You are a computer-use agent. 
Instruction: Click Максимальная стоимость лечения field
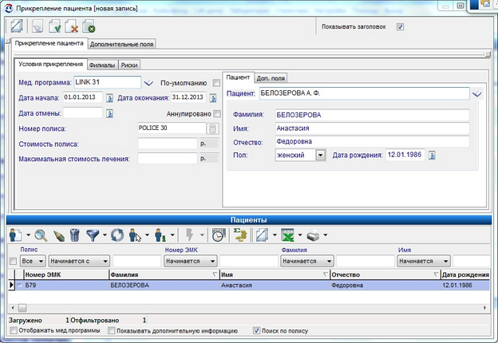pyautogui.click(x=168, y=158)
